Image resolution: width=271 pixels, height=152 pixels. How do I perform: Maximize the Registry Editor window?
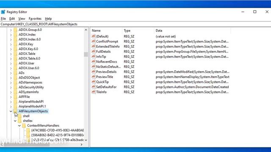click(x=255, y=12)
